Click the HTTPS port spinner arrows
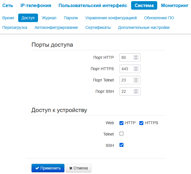The image size is (191, 174). 136,69
